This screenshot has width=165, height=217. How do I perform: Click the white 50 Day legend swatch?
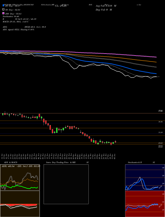[x=3, y=10]
